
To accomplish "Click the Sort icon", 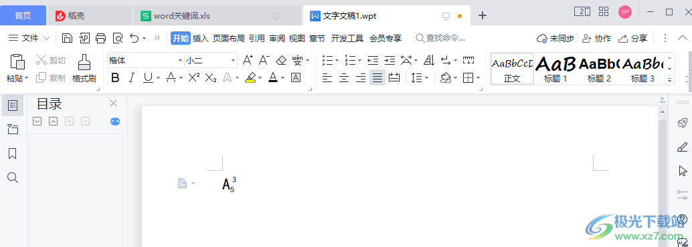I will (429, 60).
